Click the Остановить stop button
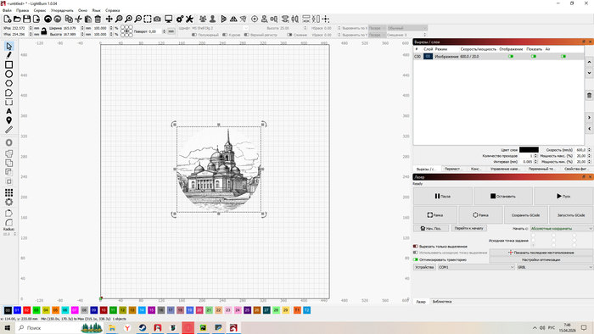This screenshot has height=334, width=594. [502, 197]
